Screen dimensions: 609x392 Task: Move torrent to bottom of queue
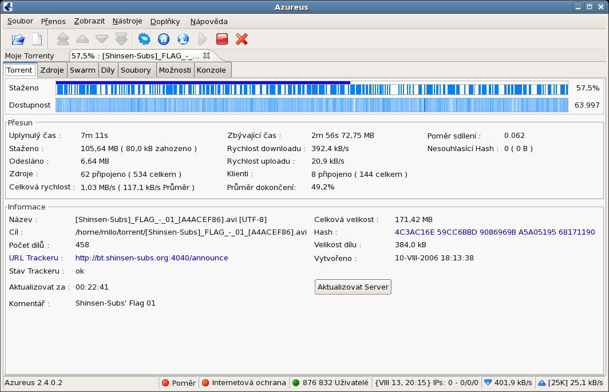pyautogui.click(x=121, y=39)
